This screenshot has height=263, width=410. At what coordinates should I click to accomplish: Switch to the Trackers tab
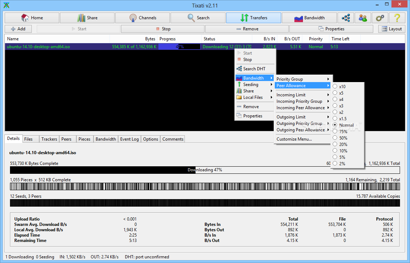(49, 139)
